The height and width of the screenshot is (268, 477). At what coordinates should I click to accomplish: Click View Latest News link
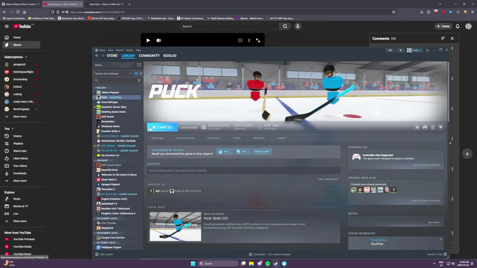(328, 179)
